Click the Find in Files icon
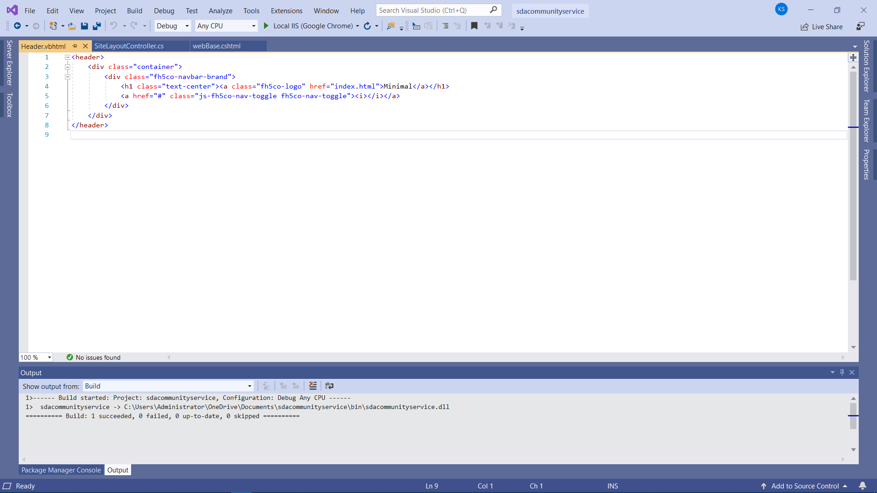 (x=391, y=26)
